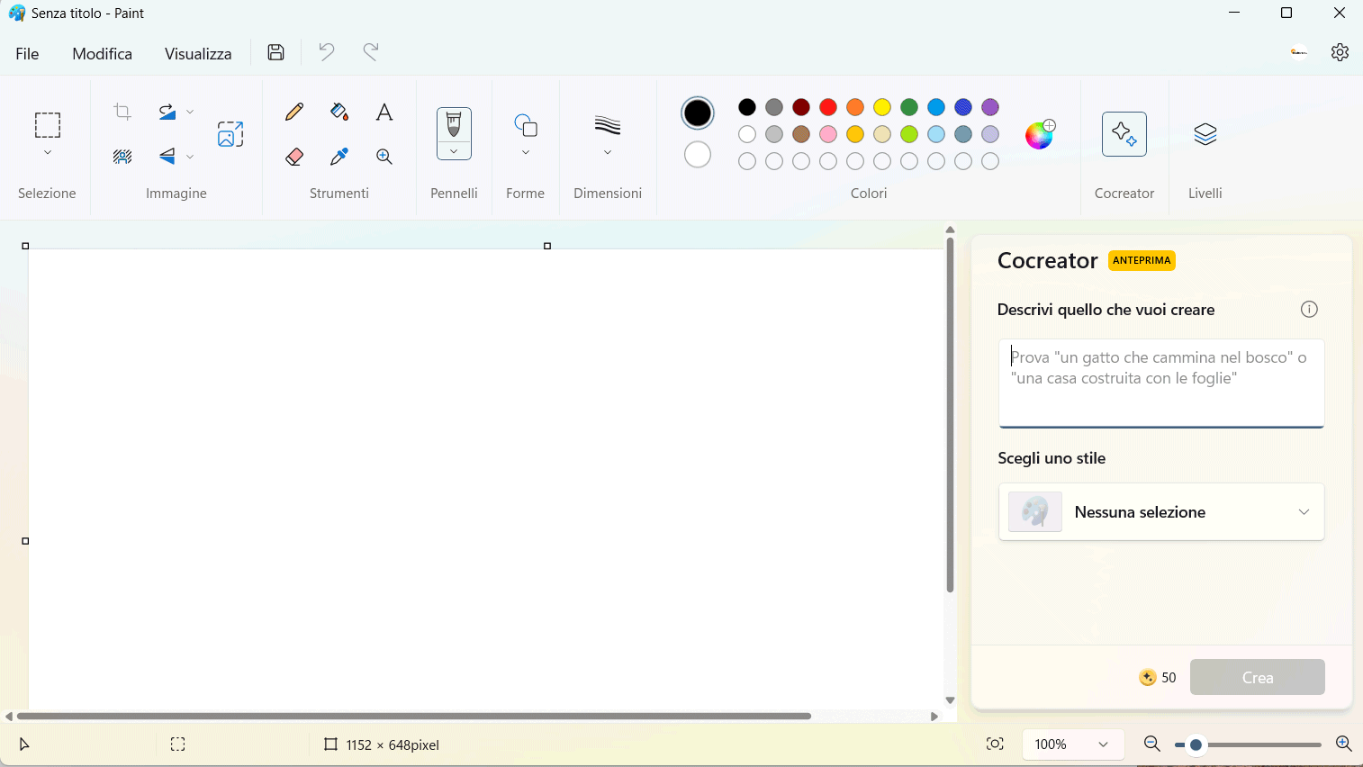Click the user account avatar
The height and width of the screenshot is (767, 1363).
point(1299,52)
